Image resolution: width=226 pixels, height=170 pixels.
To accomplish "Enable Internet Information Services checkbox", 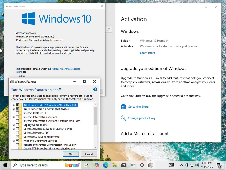I will click(17, 117).
